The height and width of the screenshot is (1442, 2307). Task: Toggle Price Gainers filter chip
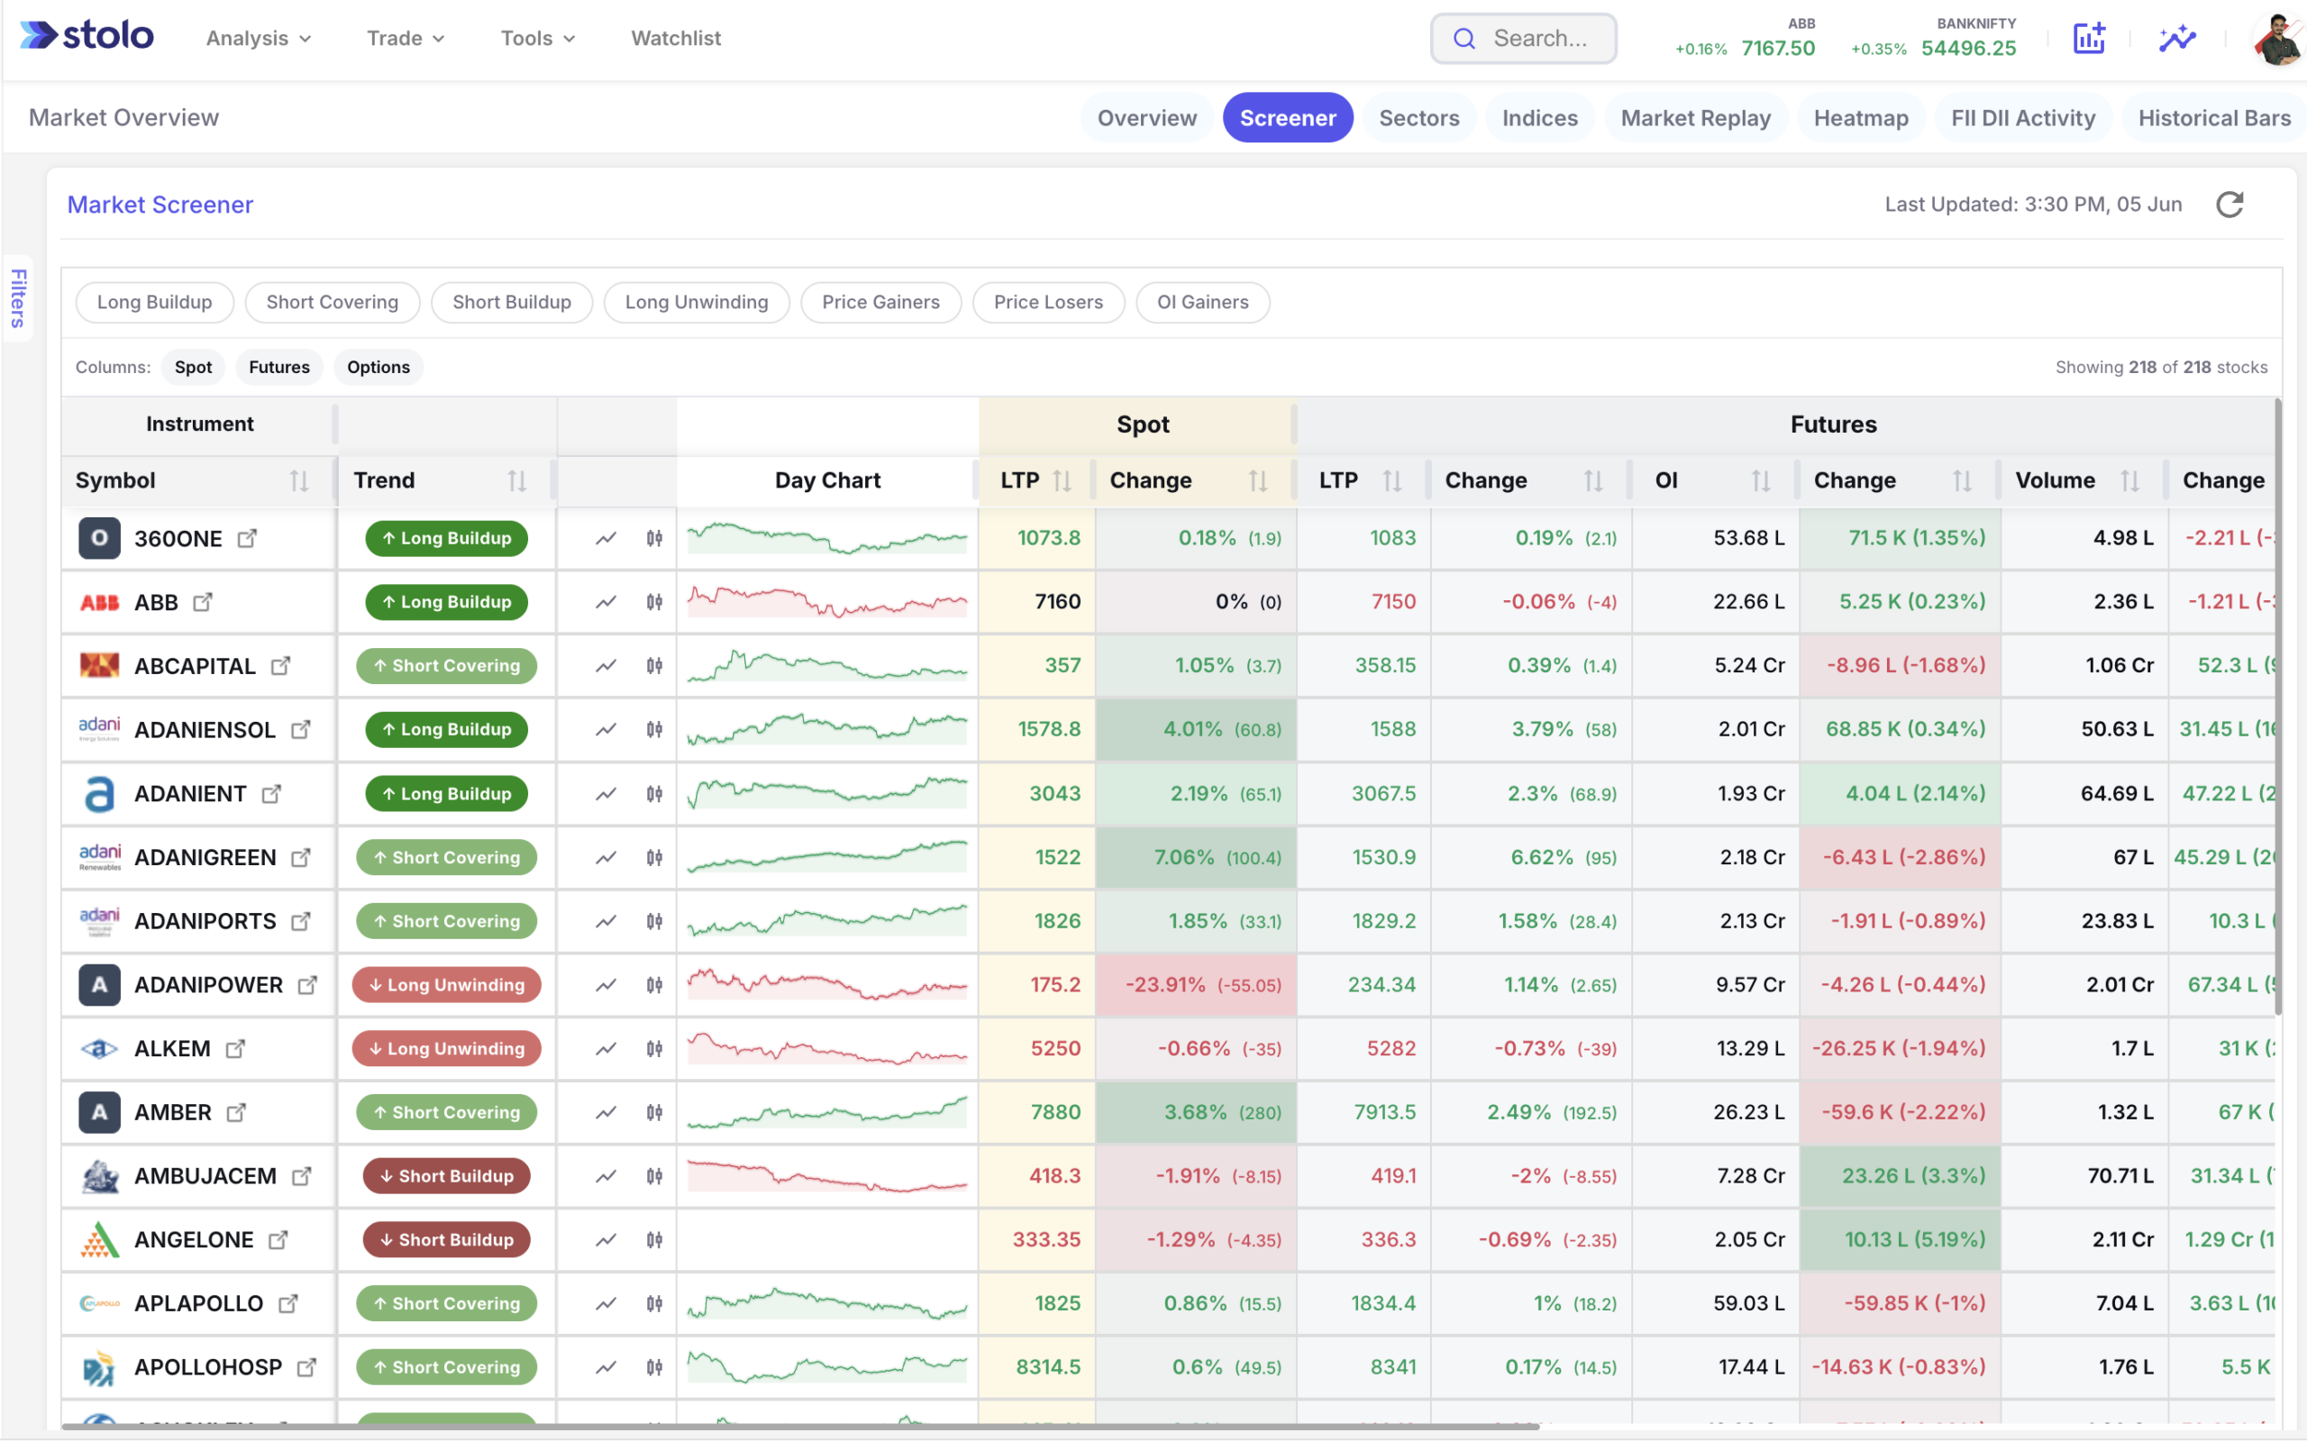(880, 302)
